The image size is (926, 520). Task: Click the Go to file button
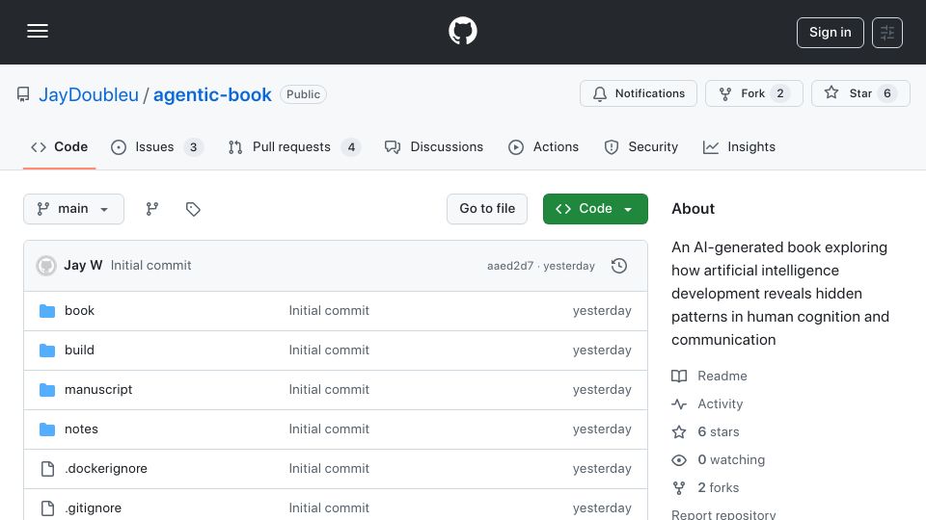point(486,209)
